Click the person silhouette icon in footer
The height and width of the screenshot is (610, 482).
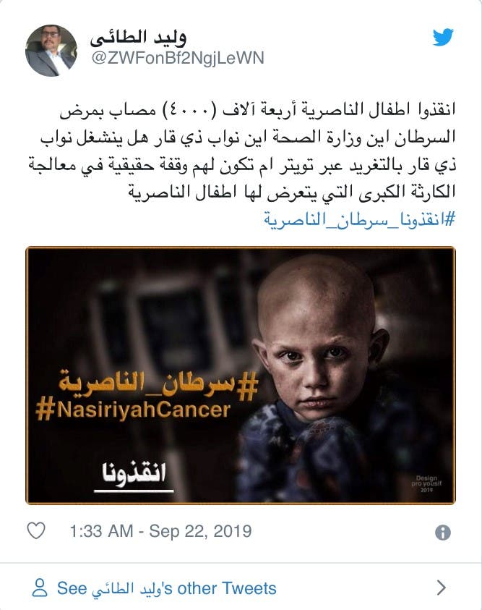point(40,588)
